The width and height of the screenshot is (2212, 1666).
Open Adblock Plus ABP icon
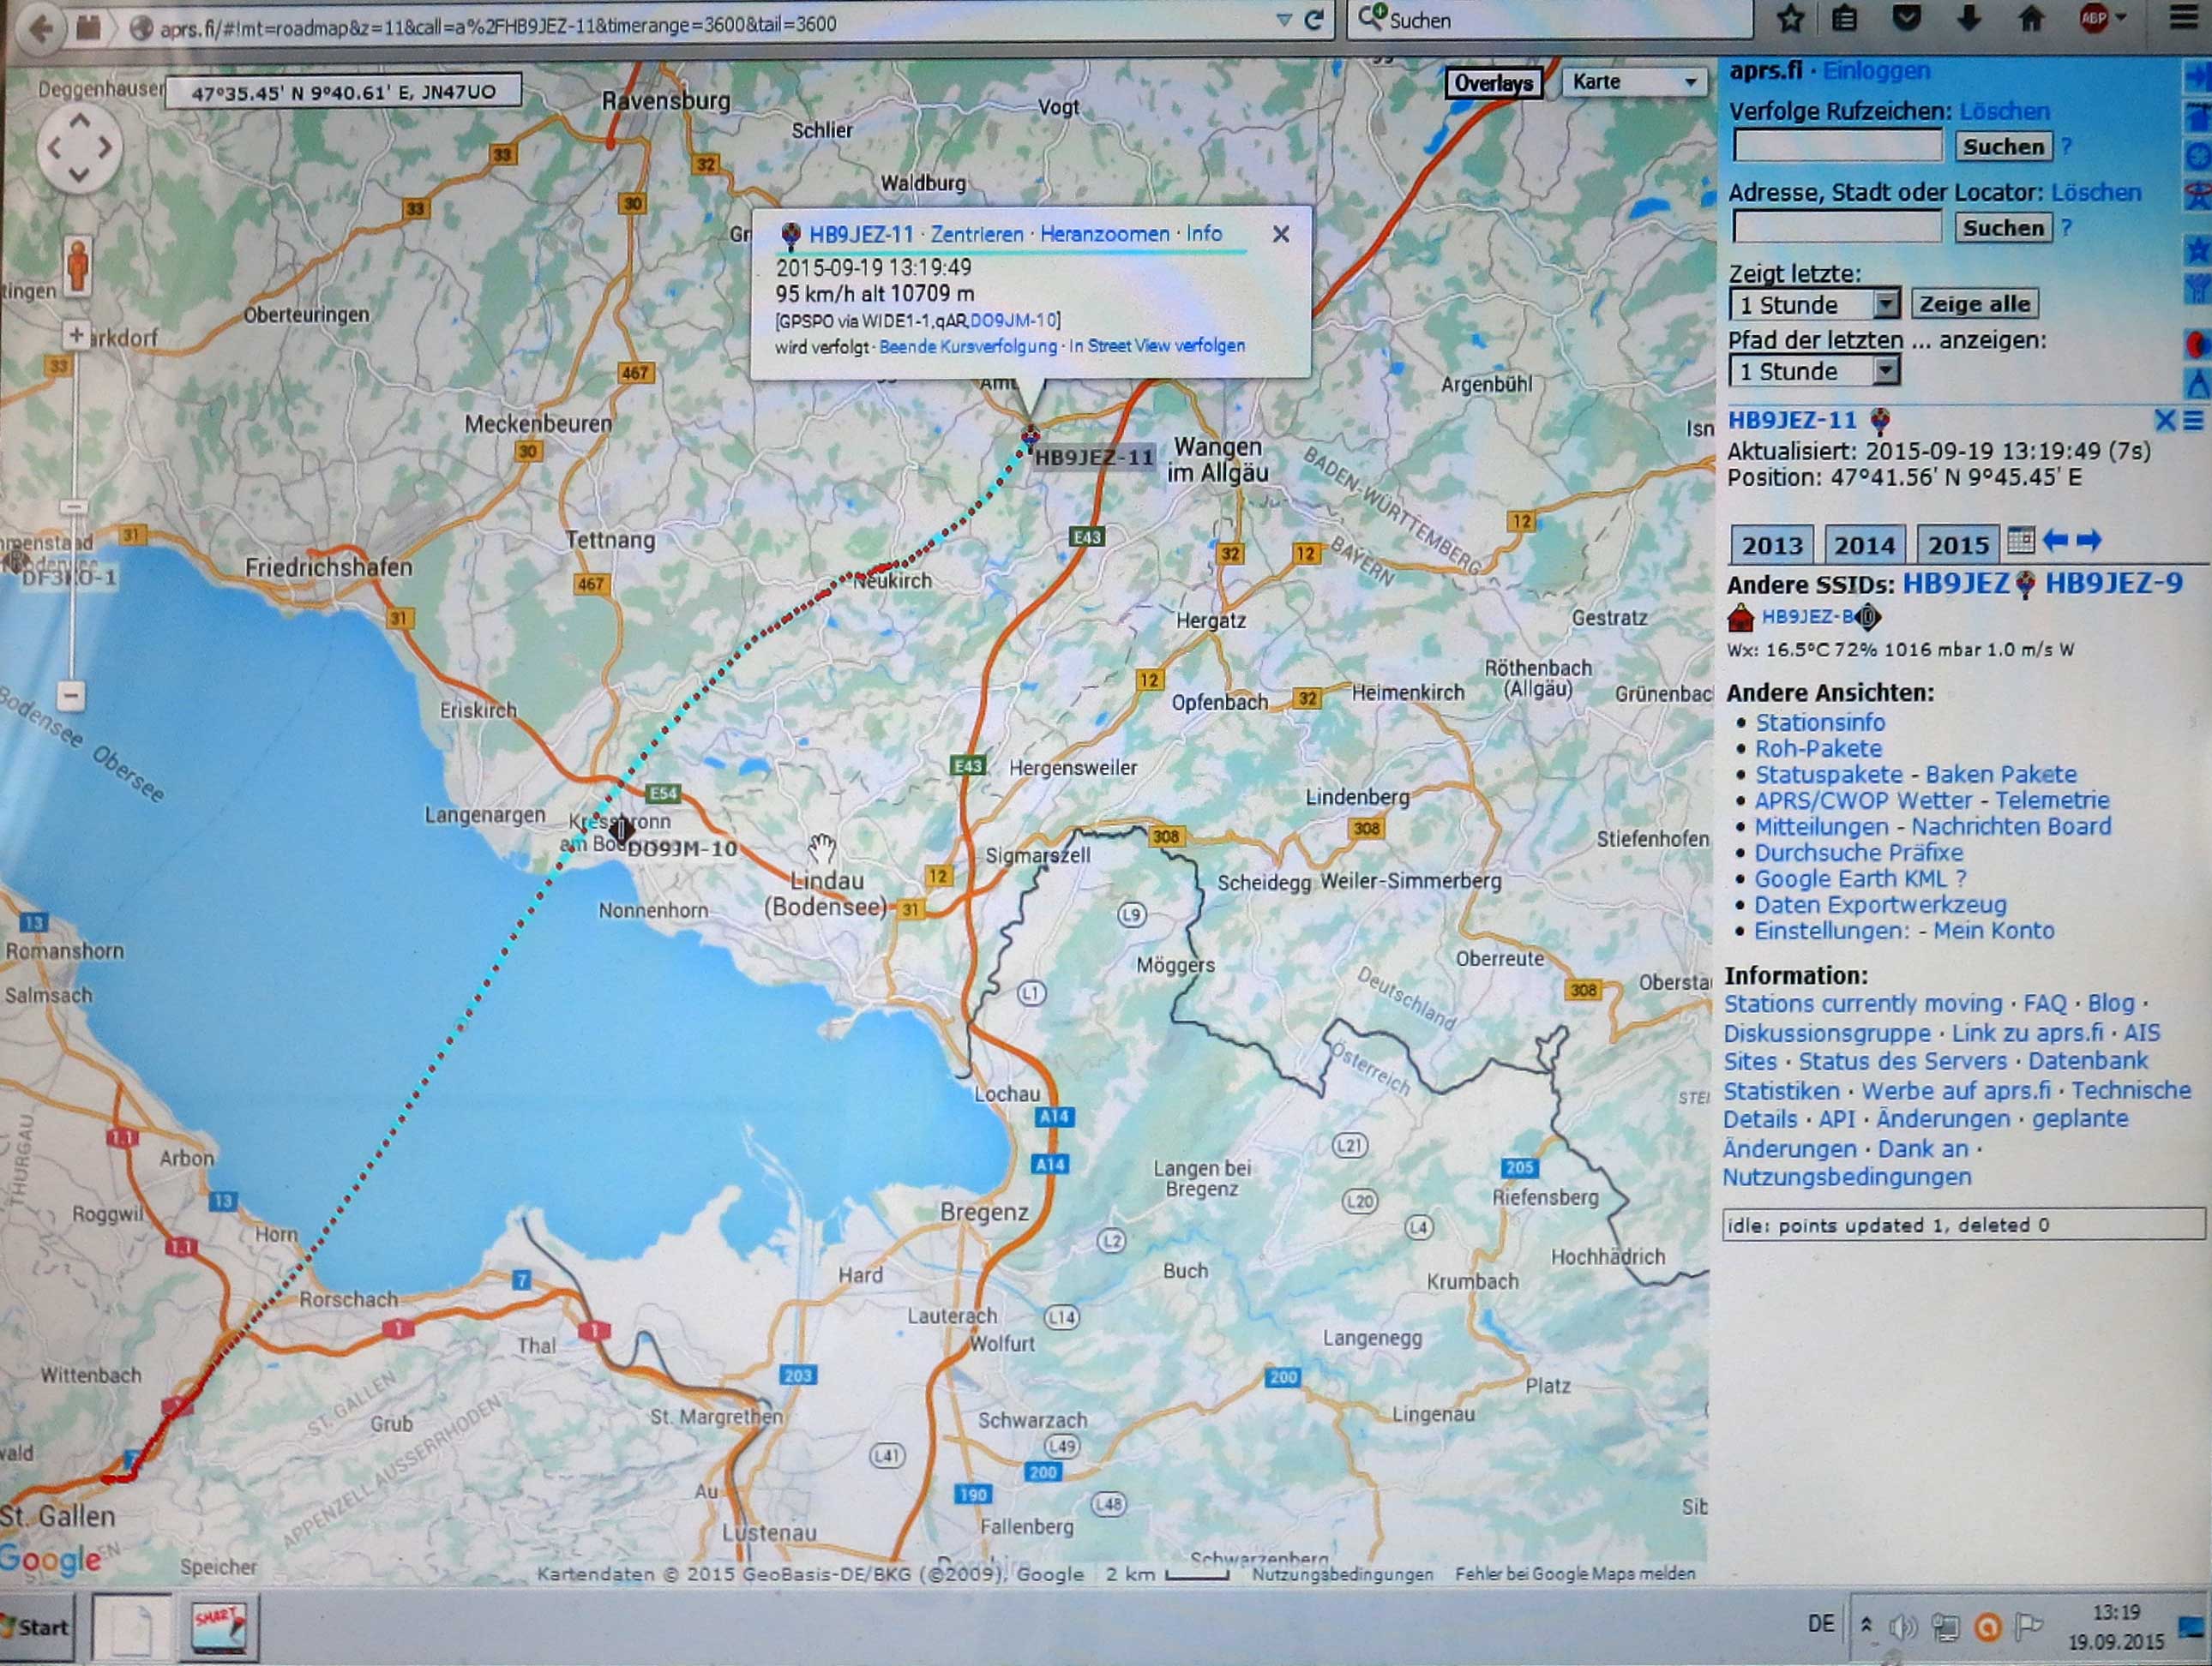2094,19
